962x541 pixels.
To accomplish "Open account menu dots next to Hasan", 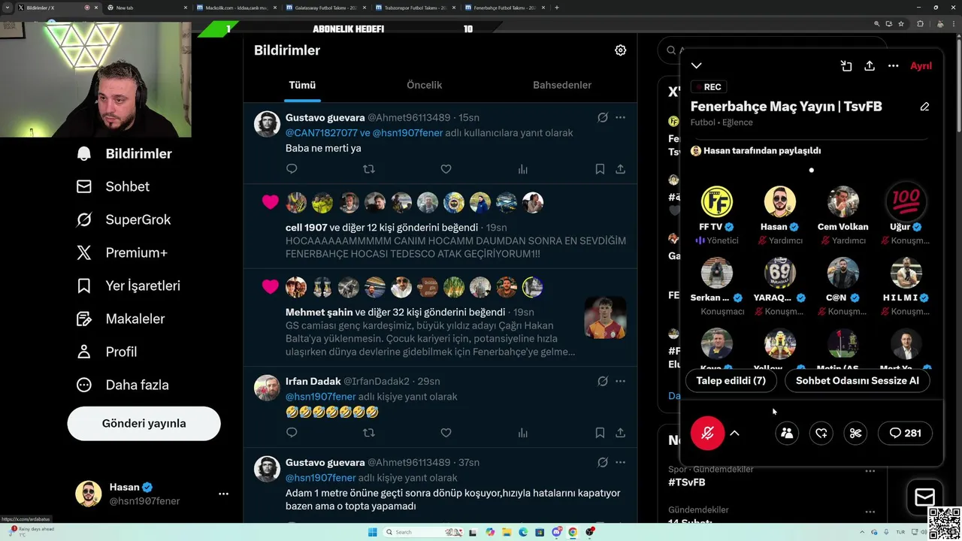I will tap(223, 494).
